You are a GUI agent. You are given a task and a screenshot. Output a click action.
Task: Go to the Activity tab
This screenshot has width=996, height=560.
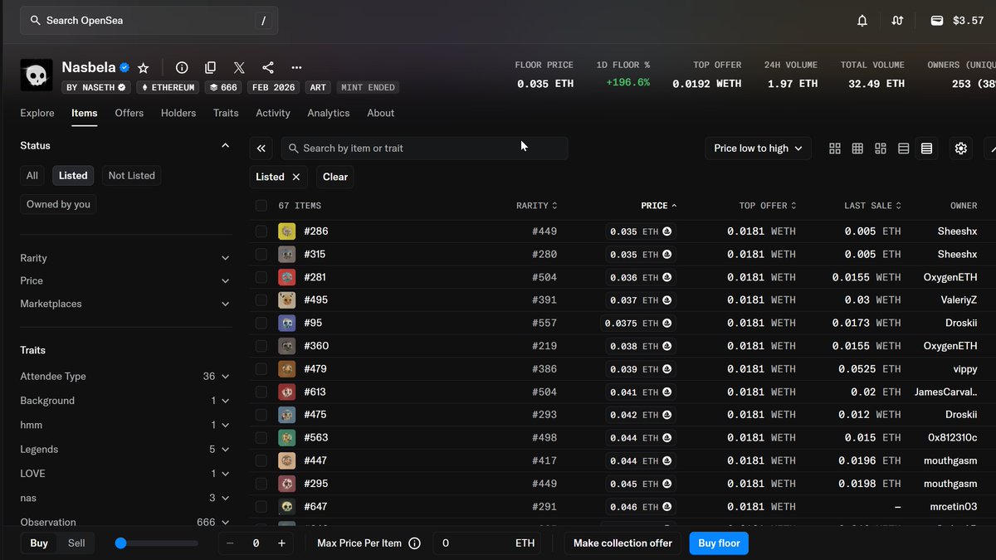coord(273,113)
